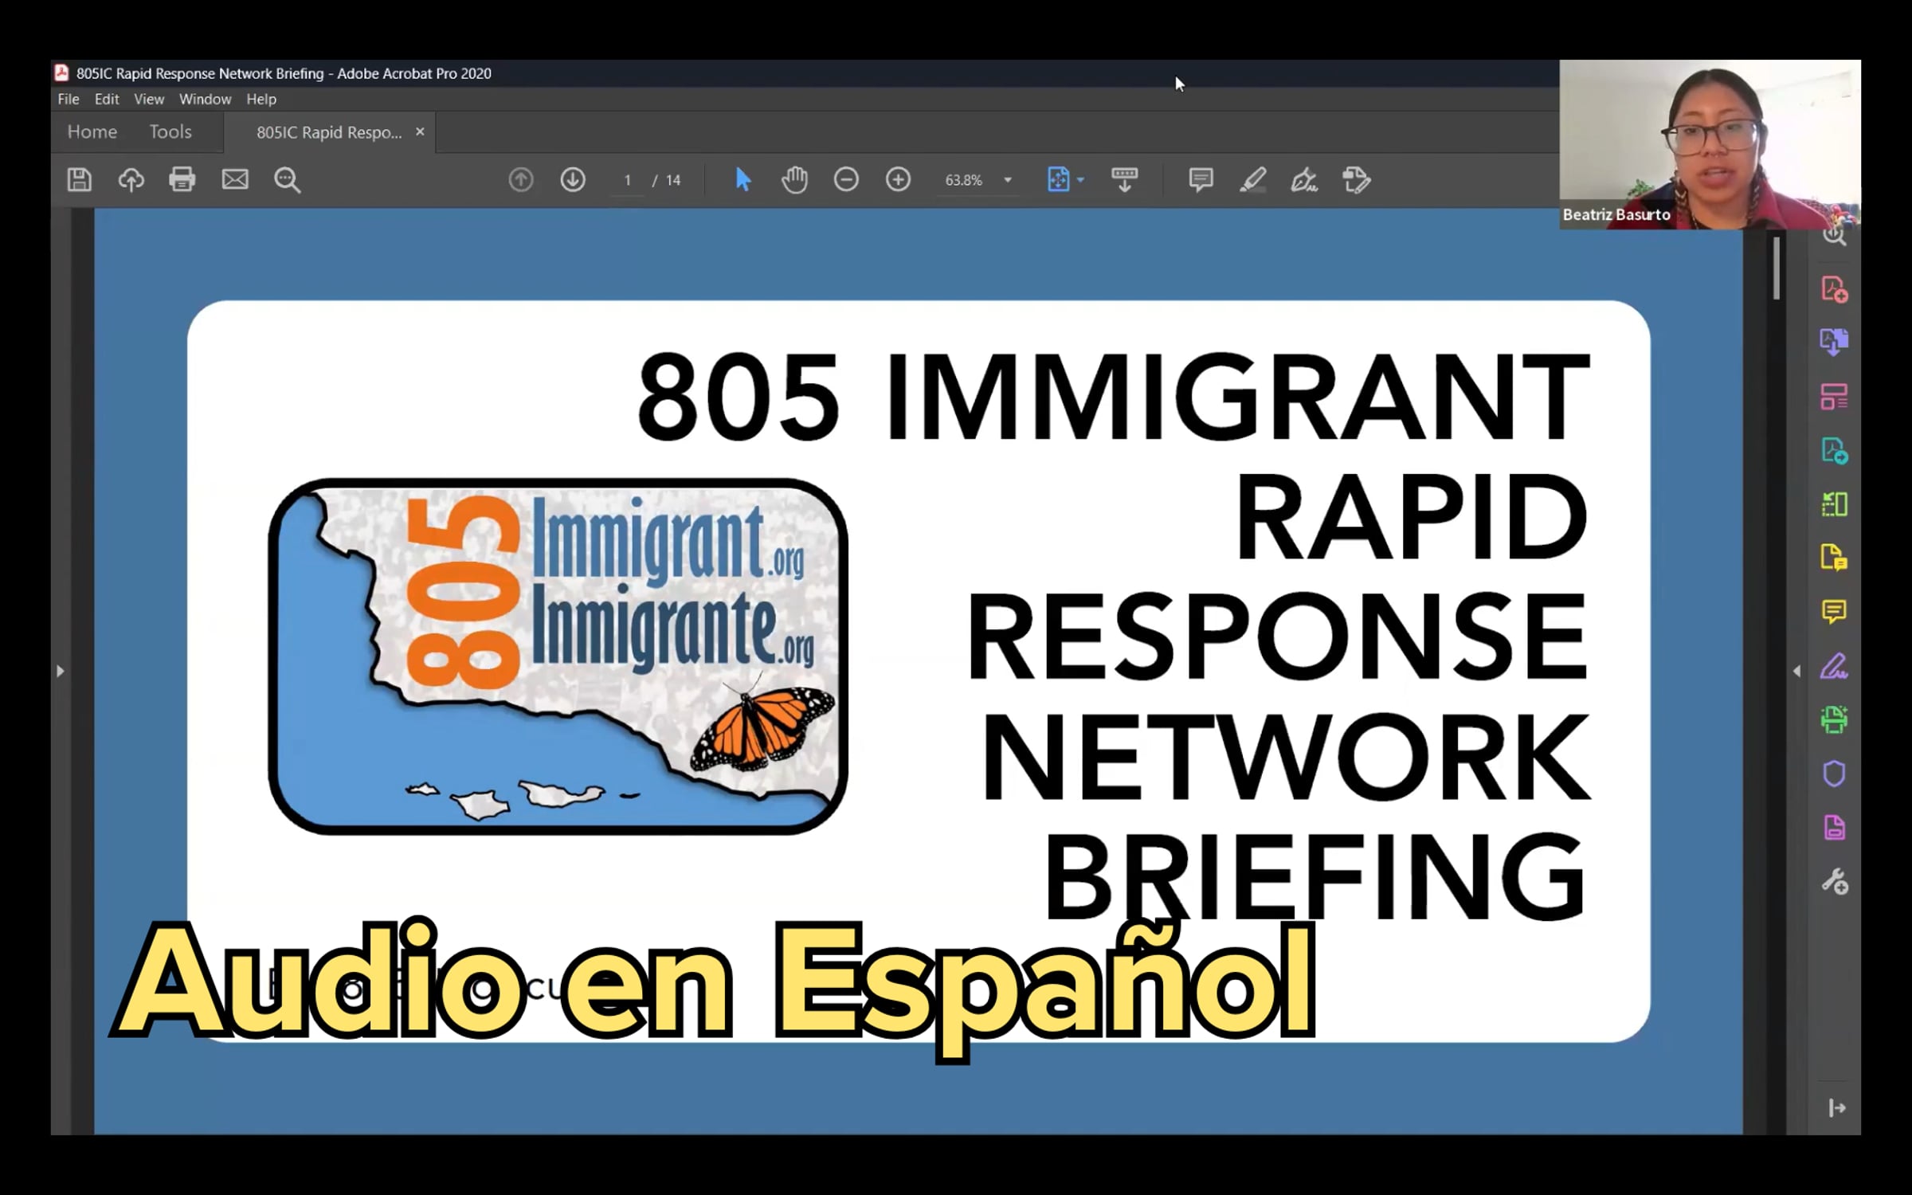
Task: Open the Edit menu
Action: click(107, 99)
